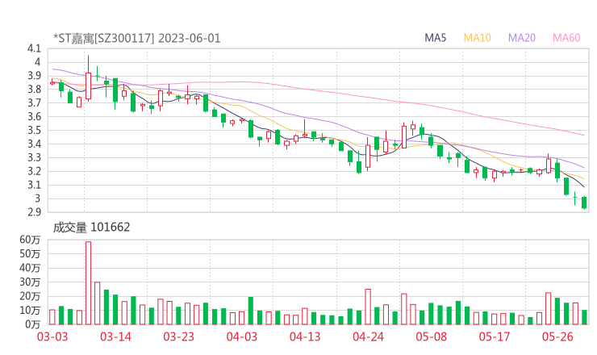The image size is (597, 355).
Task: Click the 2.9 price axis value
Action: [34, 212]
